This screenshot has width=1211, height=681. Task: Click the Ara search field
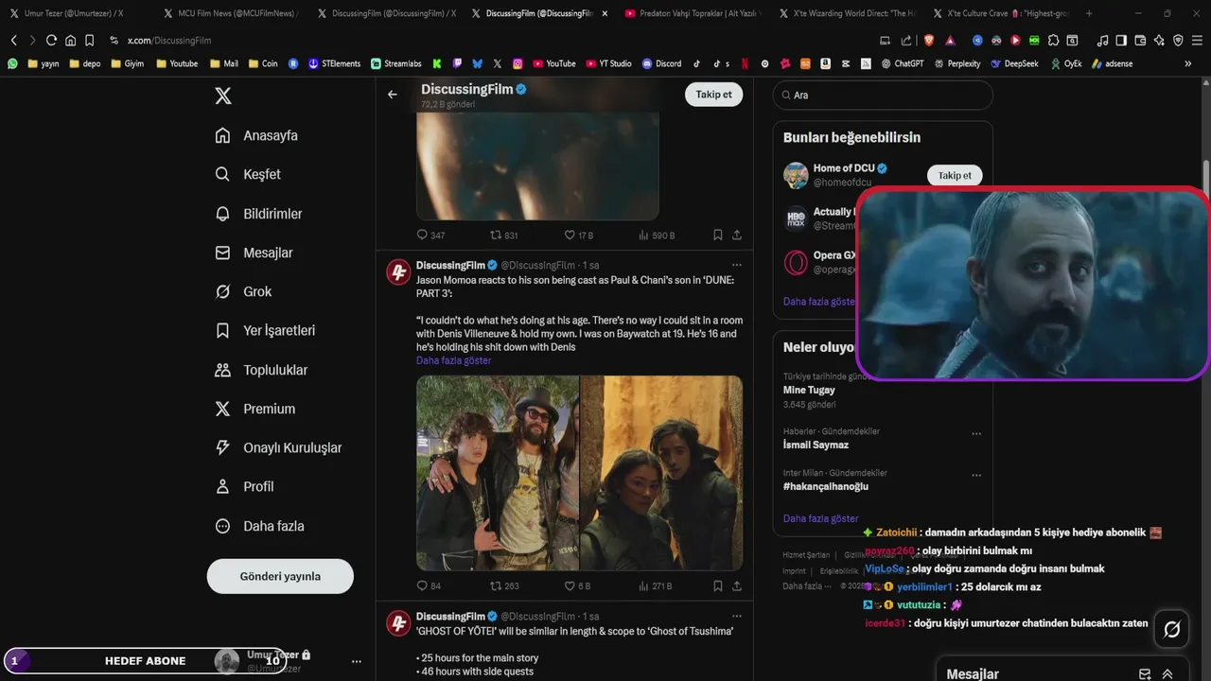click(x=883, y=95)
